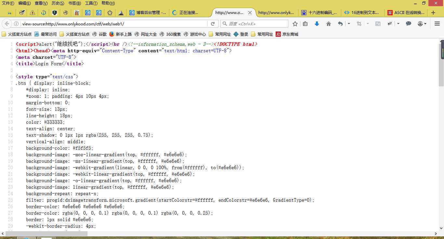Click "background-repeat: repeat-x;" line

point(62,194)
